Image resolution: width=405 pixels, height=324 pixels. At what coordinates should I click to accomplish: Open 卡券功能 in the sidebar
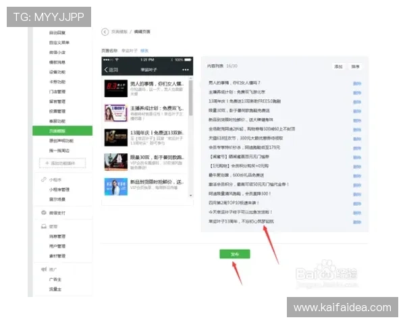tap(57, 82)
